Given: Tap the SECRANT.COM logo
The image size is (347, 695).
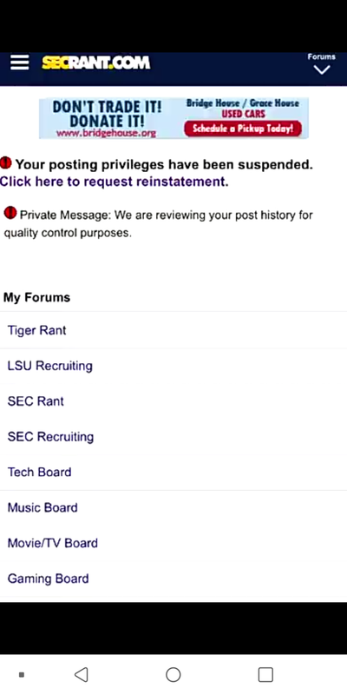Looking at the screenshot, I should [96, 63].
